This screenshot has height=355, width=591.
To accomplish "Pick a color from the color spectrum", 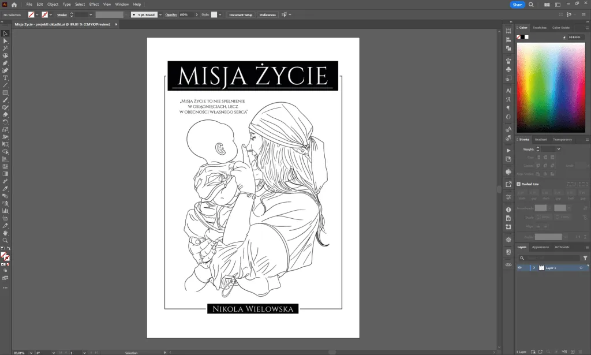I will pyautogui.click(x=551, y=87).
